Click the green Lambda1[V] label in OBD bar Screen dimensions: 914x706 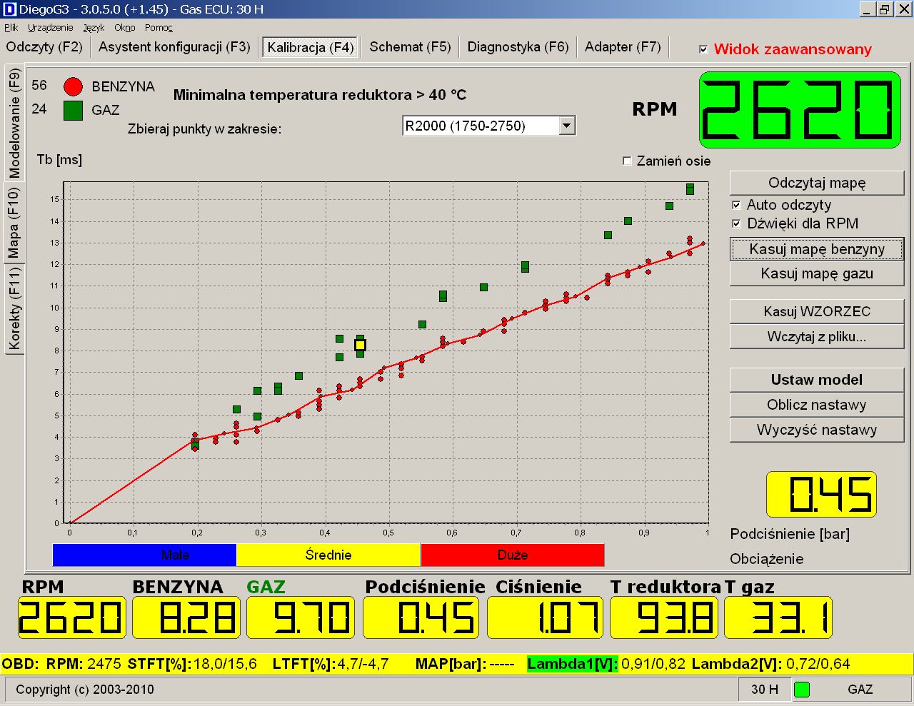[x=573, y=664]
